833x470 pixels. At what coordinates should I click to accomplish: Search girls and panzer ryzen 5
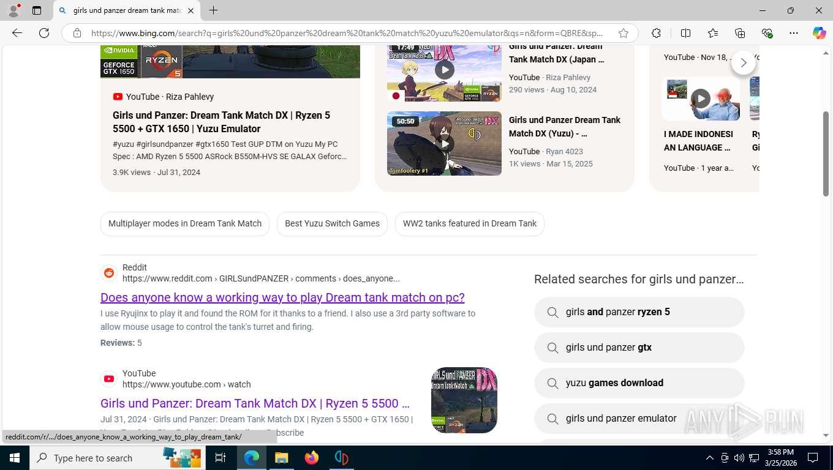pyautogui.click(x=639, y=312)
